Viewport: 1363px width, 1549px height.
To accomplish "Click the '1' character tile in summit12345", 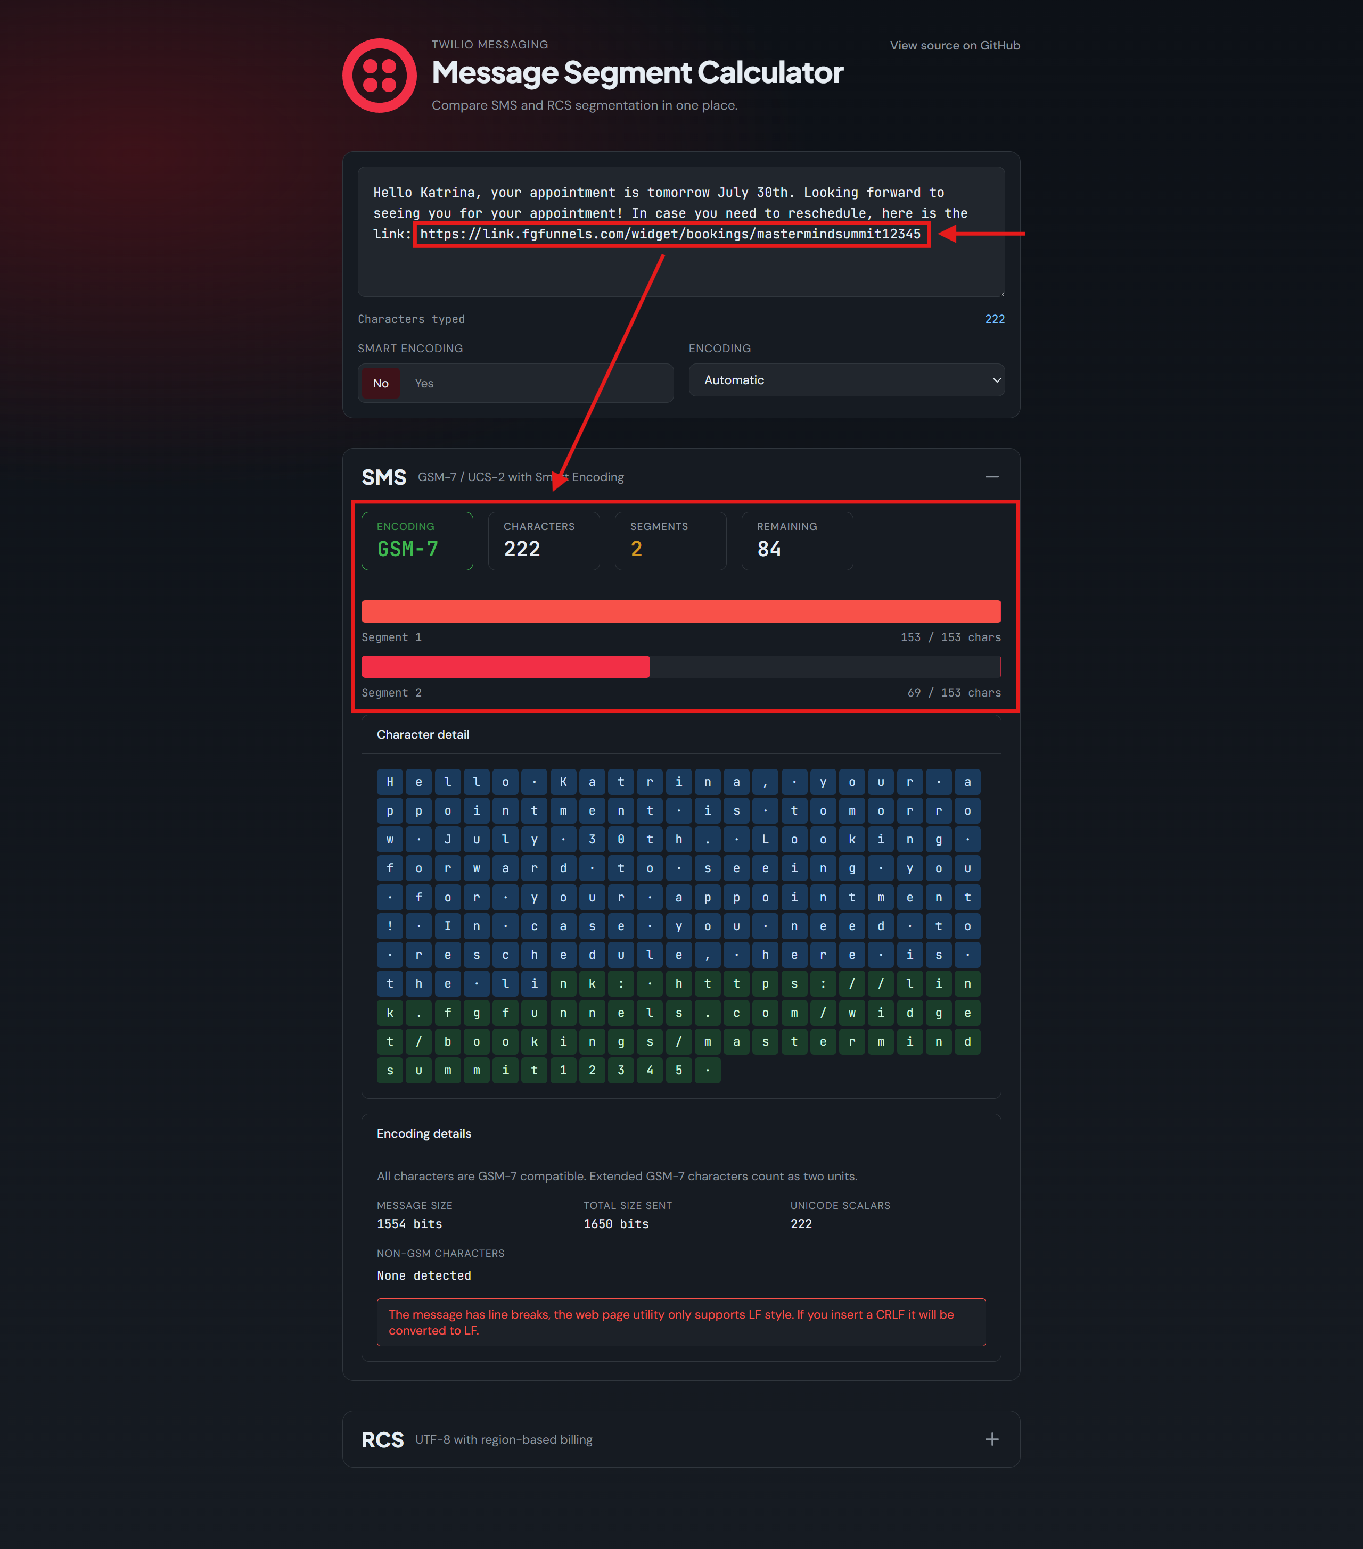I will tap(563, 1070).
